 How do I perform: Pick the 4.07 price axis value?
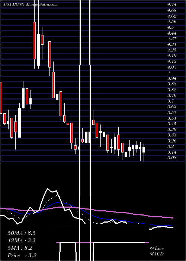pyautogui.click(x=172, y=67)
